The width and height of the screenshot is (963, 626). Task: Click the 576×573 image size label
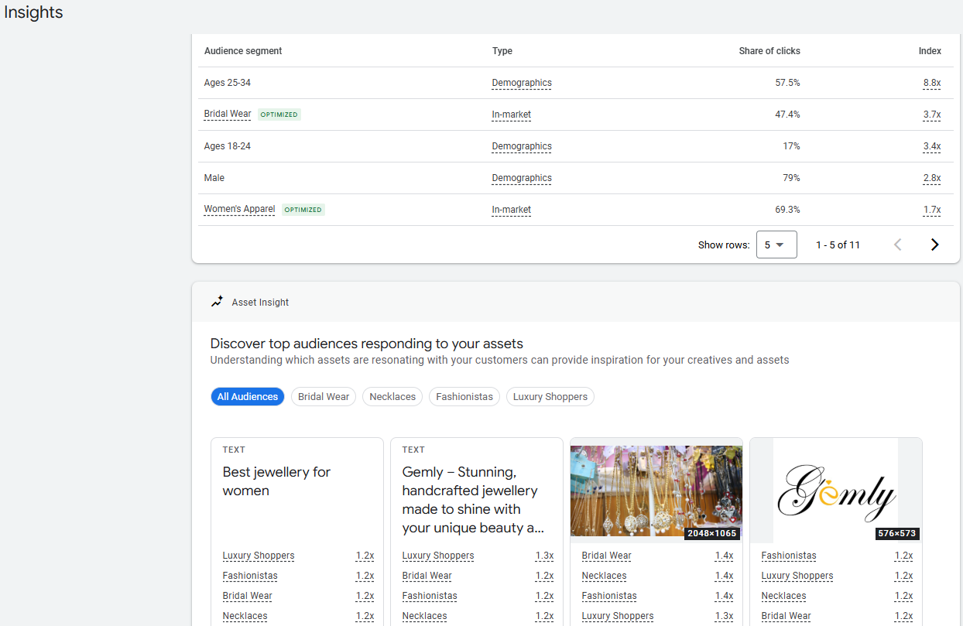pyautogui.click(x=897, y=533)
